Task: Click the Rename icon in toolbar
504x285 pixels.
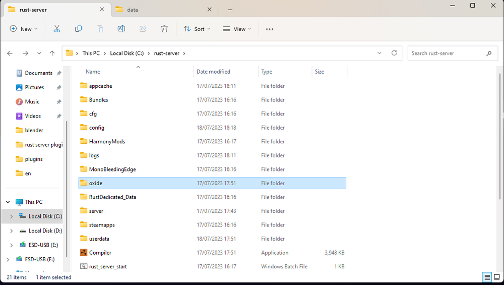Action: [121, 29]
